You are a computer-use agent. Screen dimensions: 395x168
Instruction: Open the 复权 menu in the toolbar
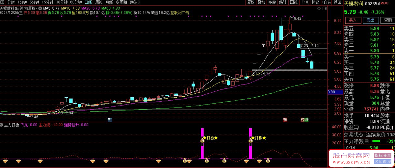[x=251, y=2]
